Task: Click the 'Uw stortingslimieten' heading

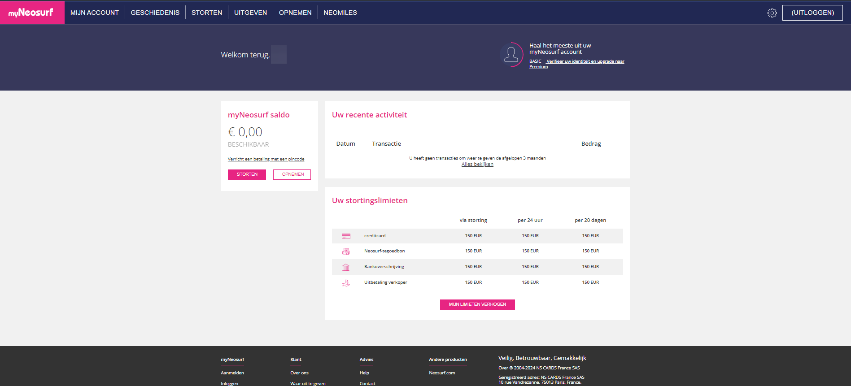Action: 370,200
